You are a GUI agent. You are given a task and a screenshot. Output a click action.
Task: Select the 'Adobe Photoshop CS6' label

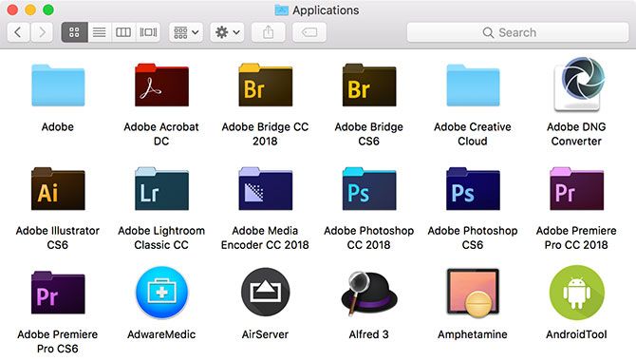point(473,237)
